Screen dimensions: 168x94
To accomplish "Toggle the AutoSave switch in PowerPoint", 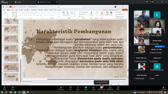I will point(11,7).
